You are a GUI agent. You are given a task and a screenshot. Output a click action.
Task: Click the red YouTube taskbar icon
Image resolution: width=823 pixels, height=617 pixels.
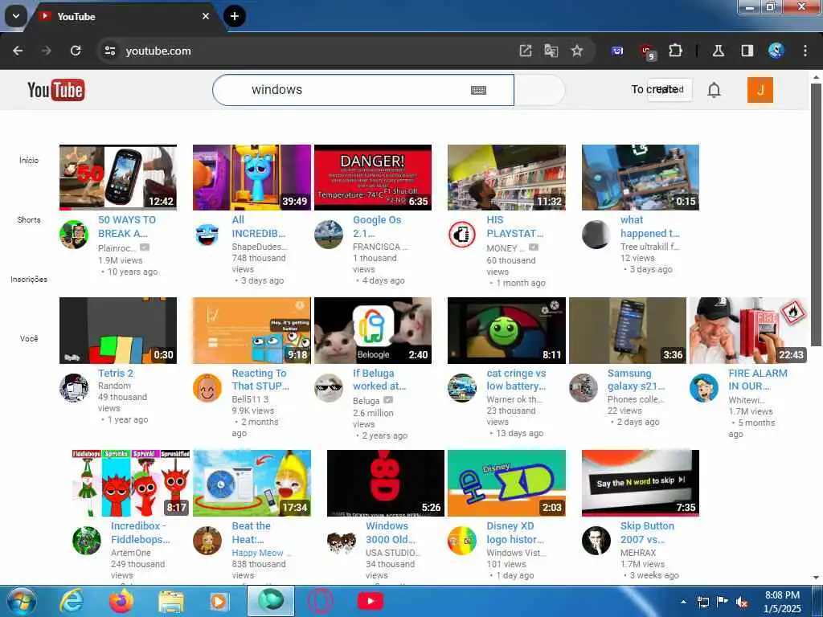pyautogui.click(x=370, y=601)
